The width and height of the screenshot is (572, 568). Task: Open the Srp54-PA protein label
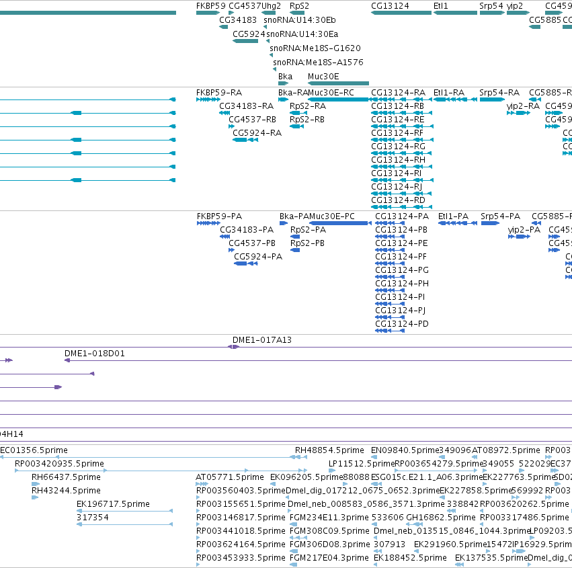(x=500, y=216)
